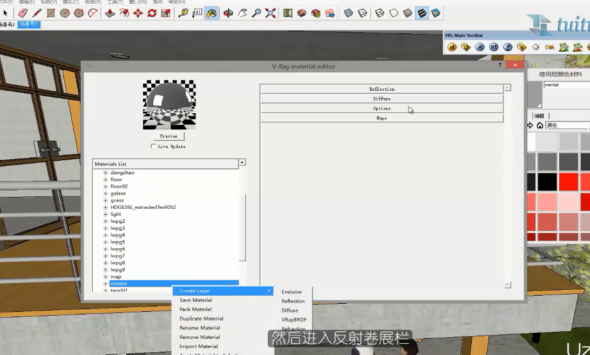Click the Tape Measure tool

point(183,13)
